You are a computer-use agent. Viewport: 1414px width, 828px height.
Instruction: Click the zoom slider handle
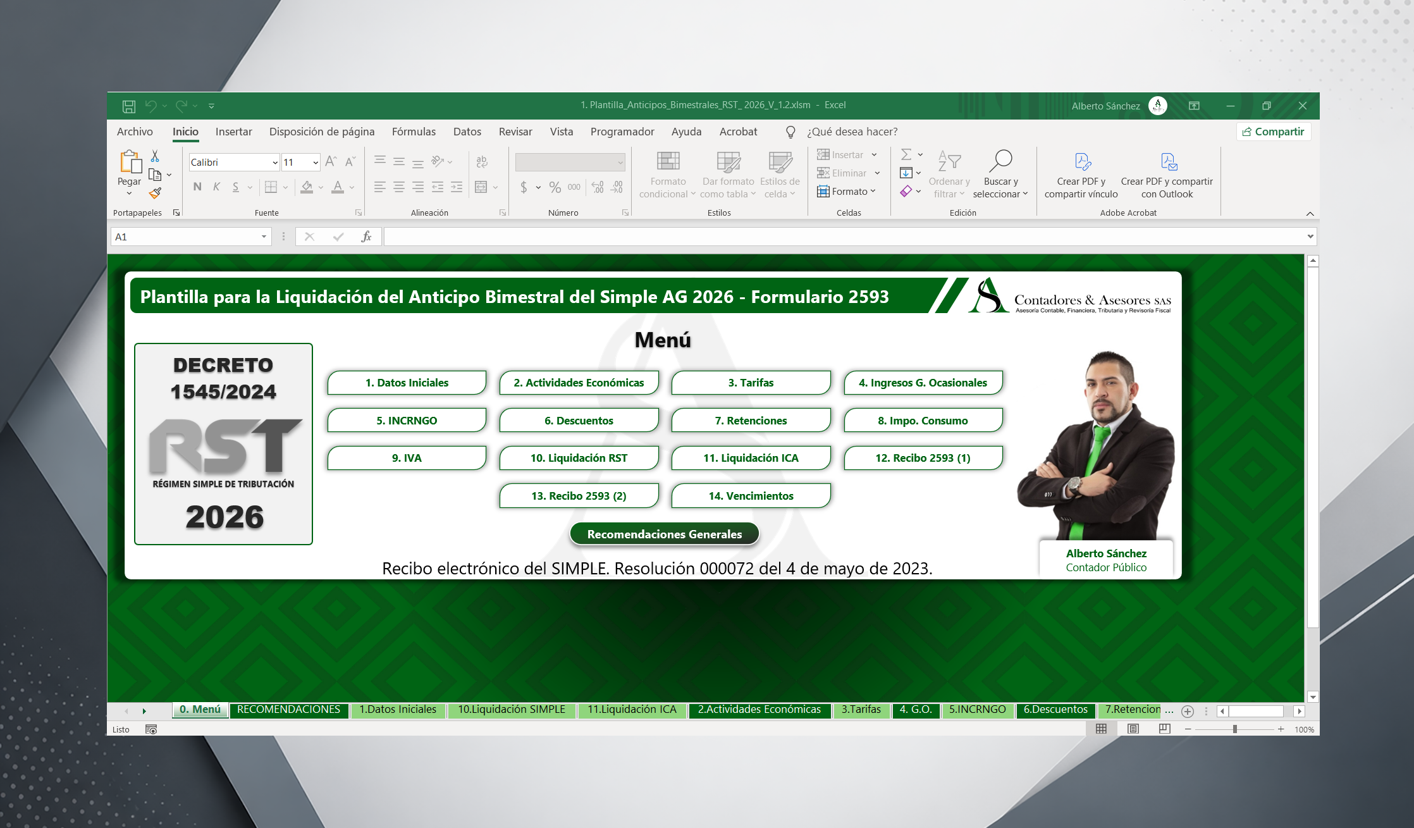(1234, 729)
